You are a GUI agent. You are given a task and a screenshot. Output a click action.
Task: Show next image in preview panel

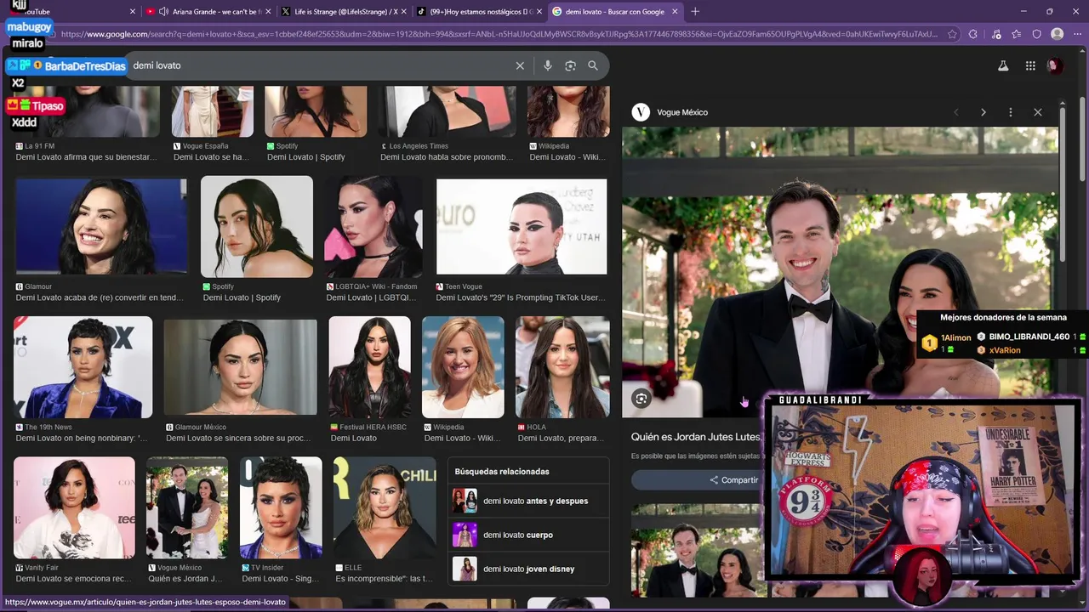(x=984, y=112)
